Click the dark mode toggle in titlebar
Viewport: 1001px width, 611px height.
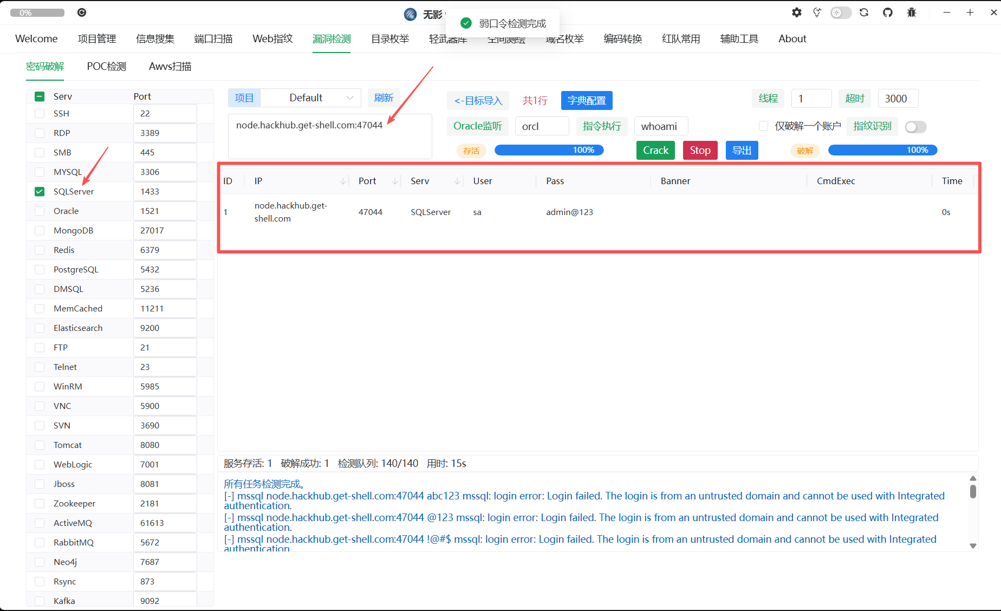coord(841,12)
